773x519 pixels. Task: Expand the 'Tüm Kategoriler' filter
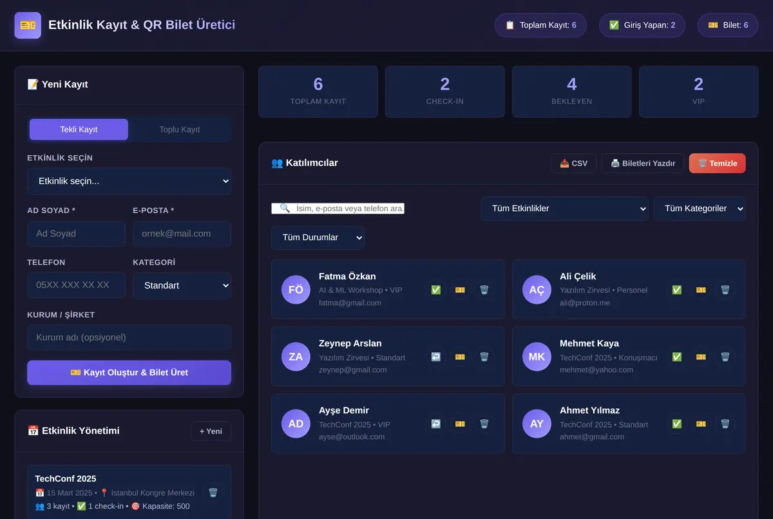(700, 209)
